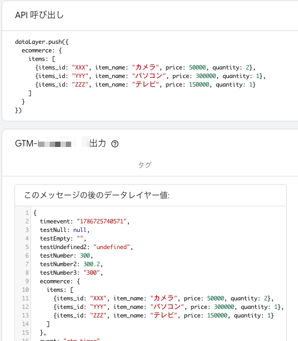298x341 pixels.
Task: Click the カメラ item in API call
Action: pyautogui.click(x=146, y=67)
